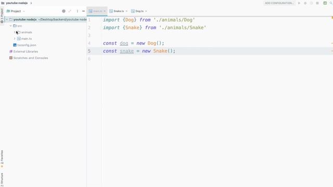Click the Project panel title label

click(16, 11)
